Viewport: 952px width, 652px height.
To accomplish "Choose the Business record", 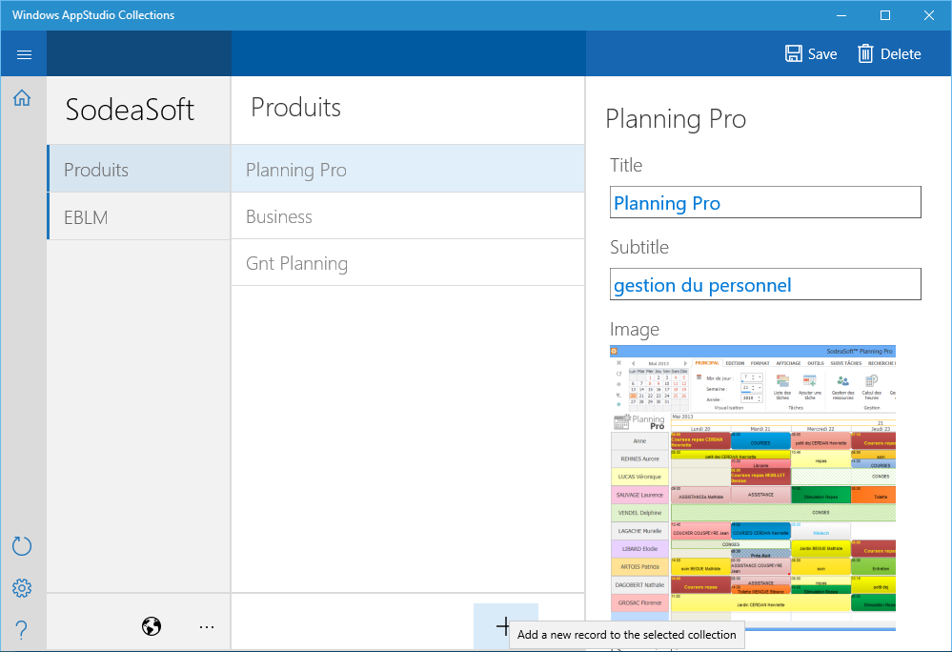I will click(x=408, y=216).
